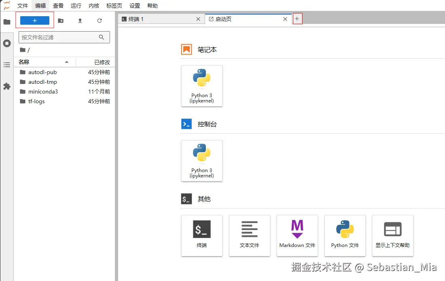
Task: Launch a Python 3 (ipykernel) console
Action: [x=201, y=161]
